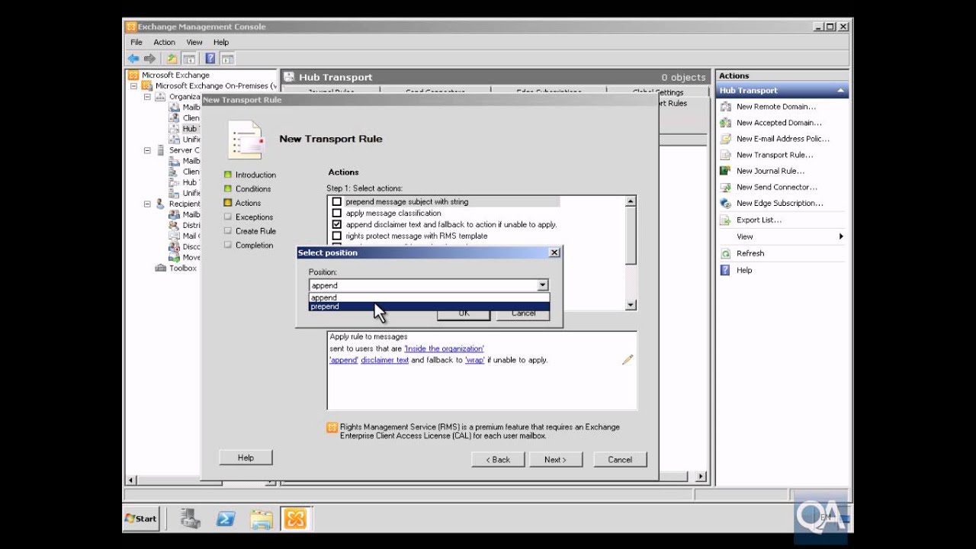Click the Up one level folder icon
This screenshot has height=549, width=976.
(x=172, y=59)
